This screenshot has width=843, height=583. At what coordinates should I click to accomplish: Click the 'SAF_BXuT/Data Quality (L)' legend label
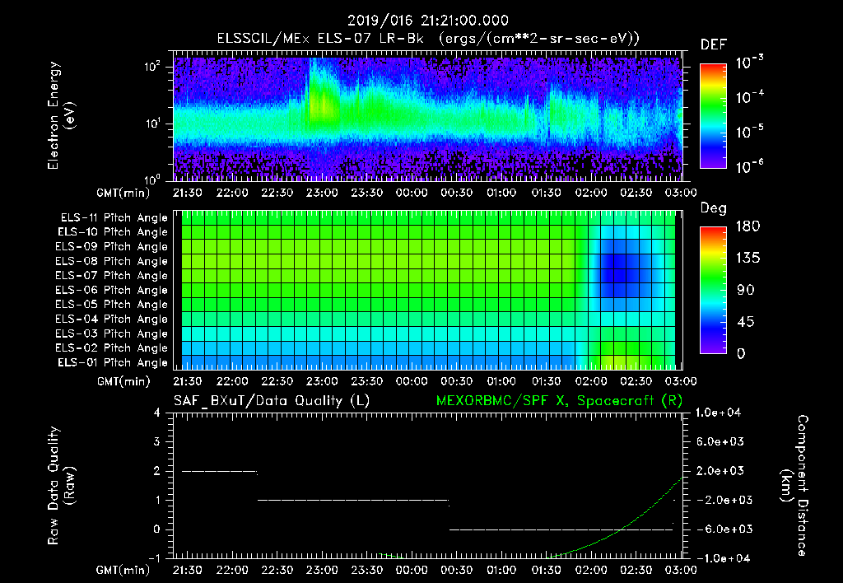pos(272,401)
